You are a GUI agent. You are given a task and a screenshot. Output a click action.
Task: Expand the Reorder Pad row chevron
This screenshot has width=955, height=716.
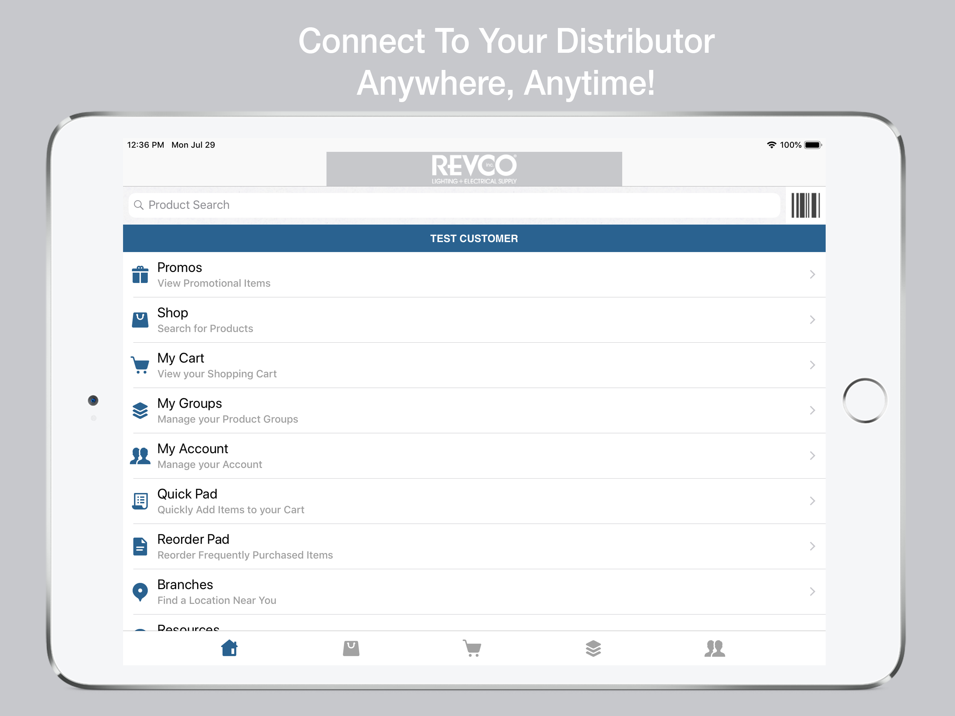tap(812, 546)
